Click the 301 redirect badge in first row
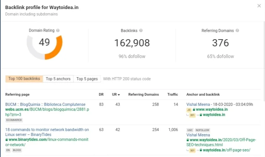The width and height of the screenshot is (265, 157). [192, 115]
